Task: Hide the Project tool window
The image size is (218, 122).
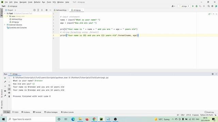Action: pos(50,10)
